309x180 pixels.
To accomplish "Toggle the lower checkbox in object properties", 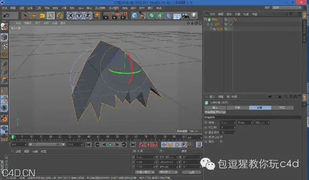I will pos(221,141).
